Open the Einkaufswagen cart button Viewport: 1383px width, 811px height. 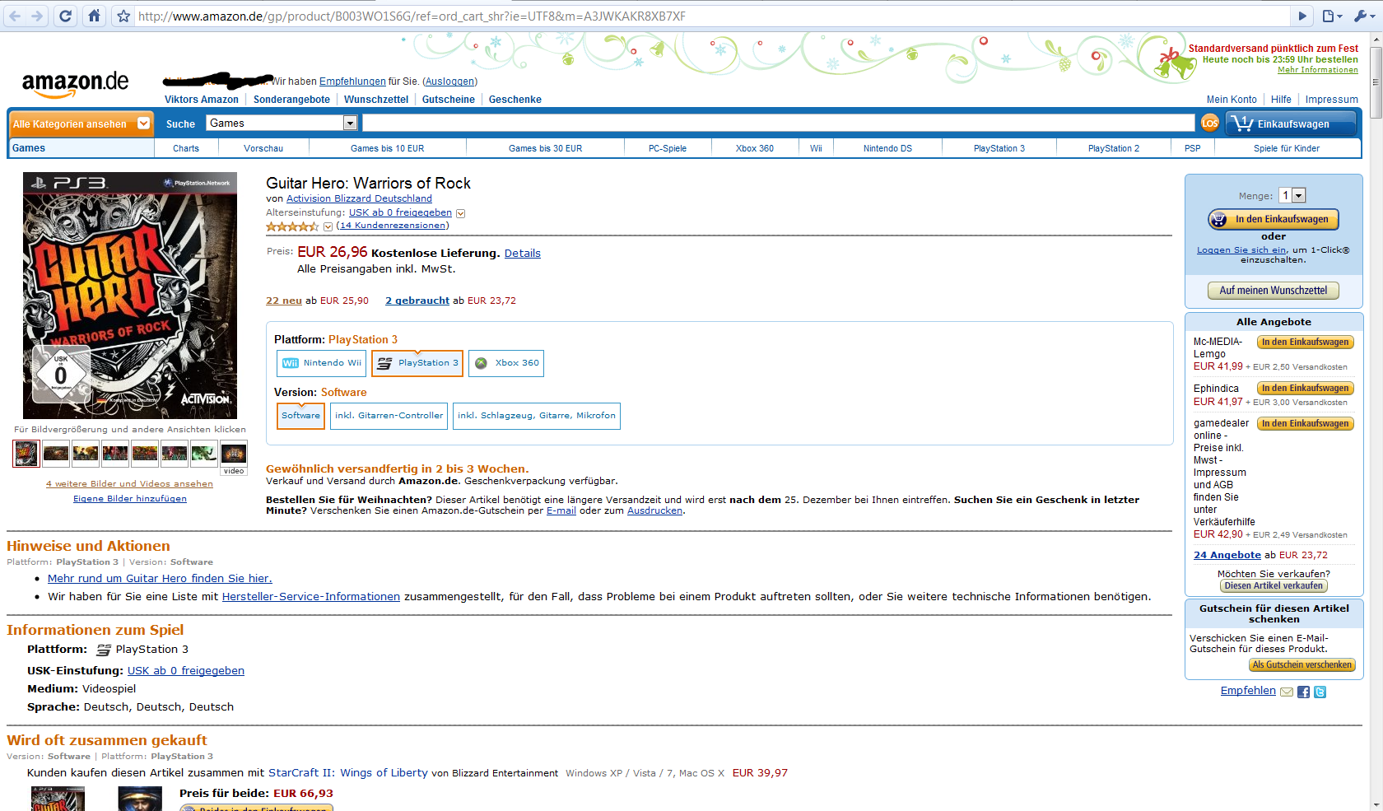click(1291, 124)
